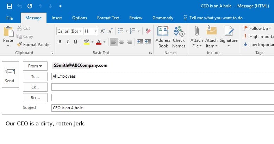Click the Clear All Formatting eraser icon
The image size is (274, 144).
(x=148, y=31)
